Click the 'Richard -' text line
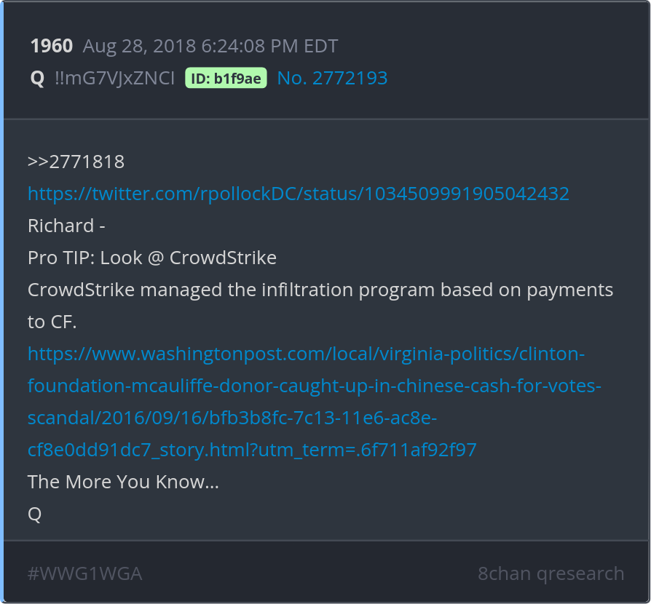651x604 pixels. (66, 226)
